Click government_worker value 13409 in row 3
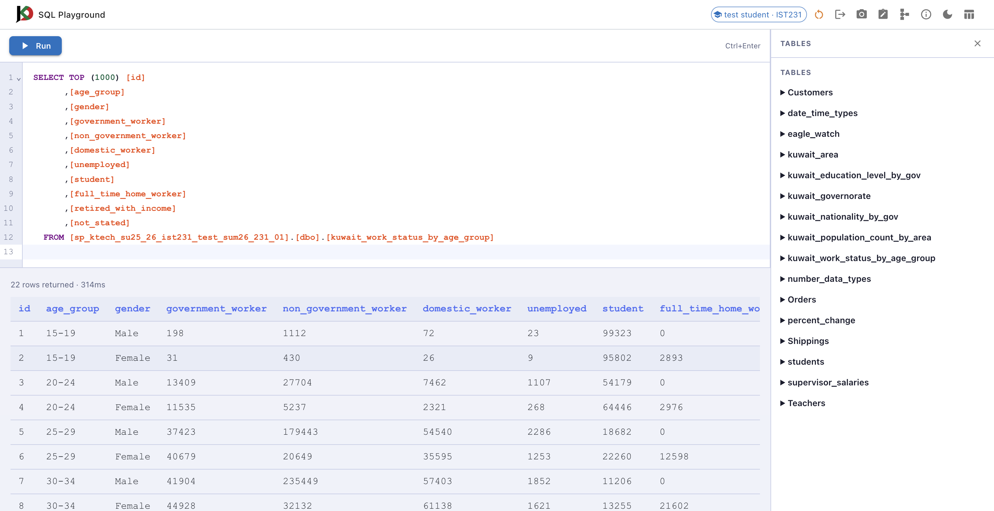994x511 pixels. pos(181,383)
